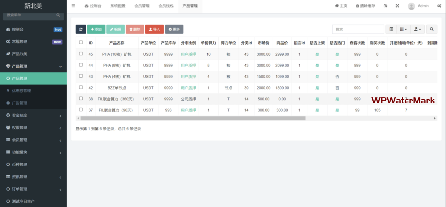Open the columns grid dropdown
This screenshot has width=446, height=207.
pos(403,29)
